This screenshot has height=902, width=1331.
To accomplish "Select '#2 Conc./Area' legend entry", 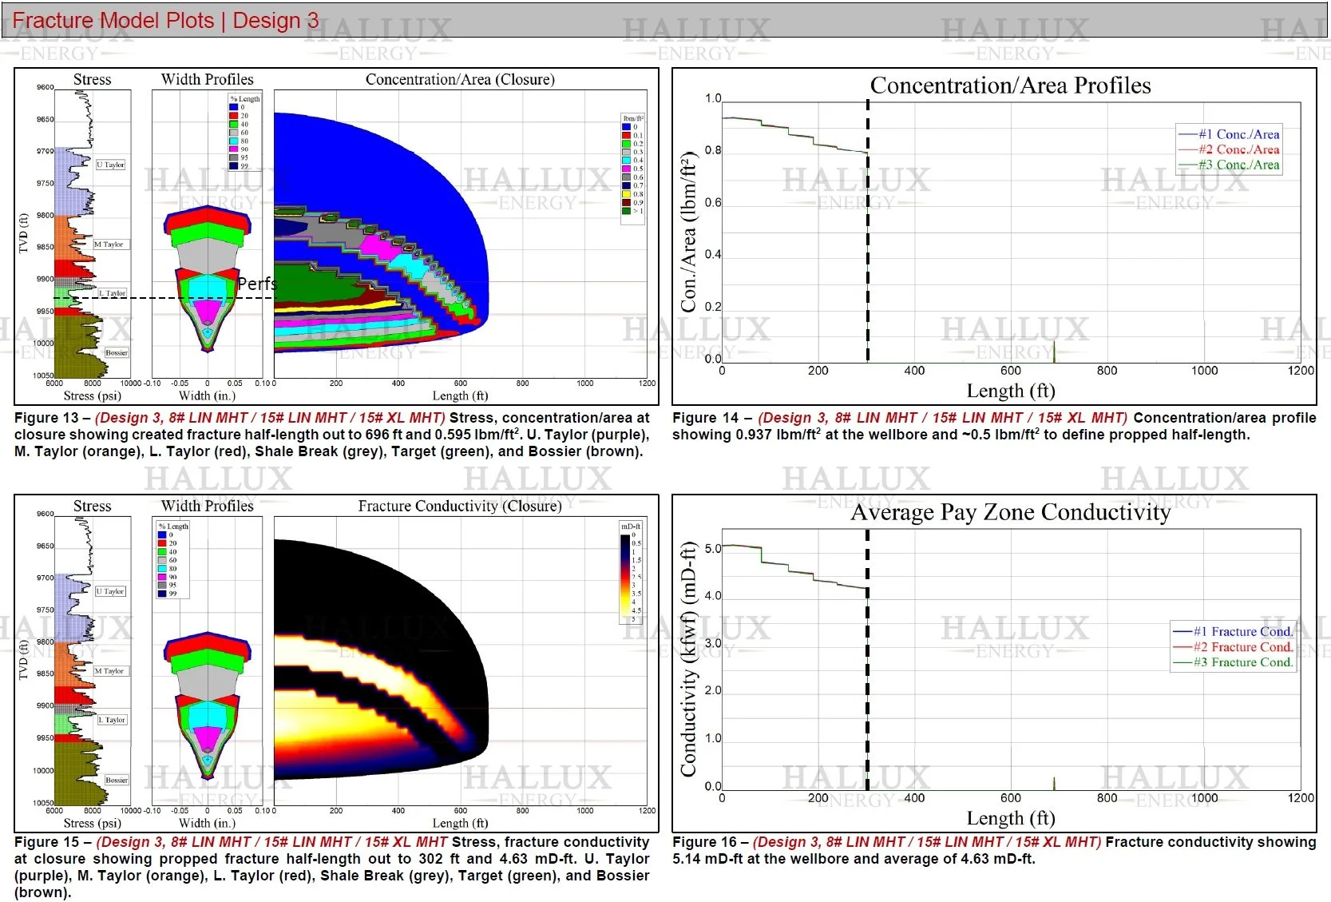I will pyautogui.click(x=1230, y=149).
